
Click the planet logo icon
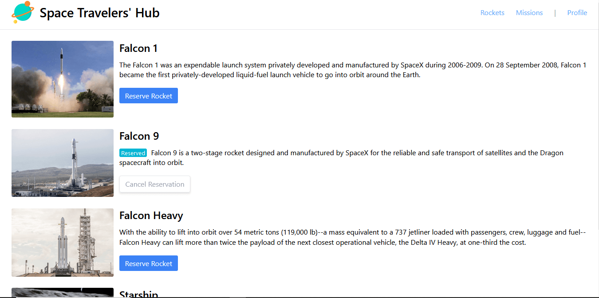(x=23, y=12)
